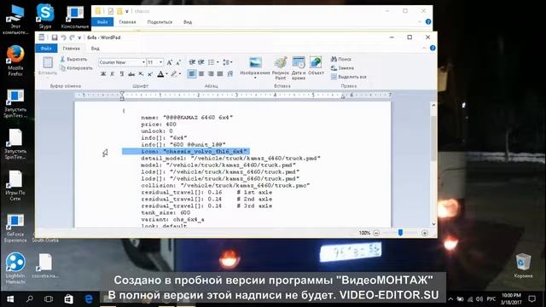The image size is (546, 307).
Task: Toggle superscript formatting
Action: pos(150,74)
